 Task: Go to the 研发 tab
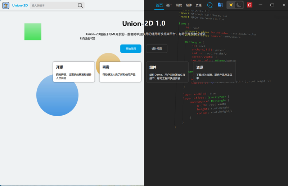pyautogui.click(x=179, y=5)
